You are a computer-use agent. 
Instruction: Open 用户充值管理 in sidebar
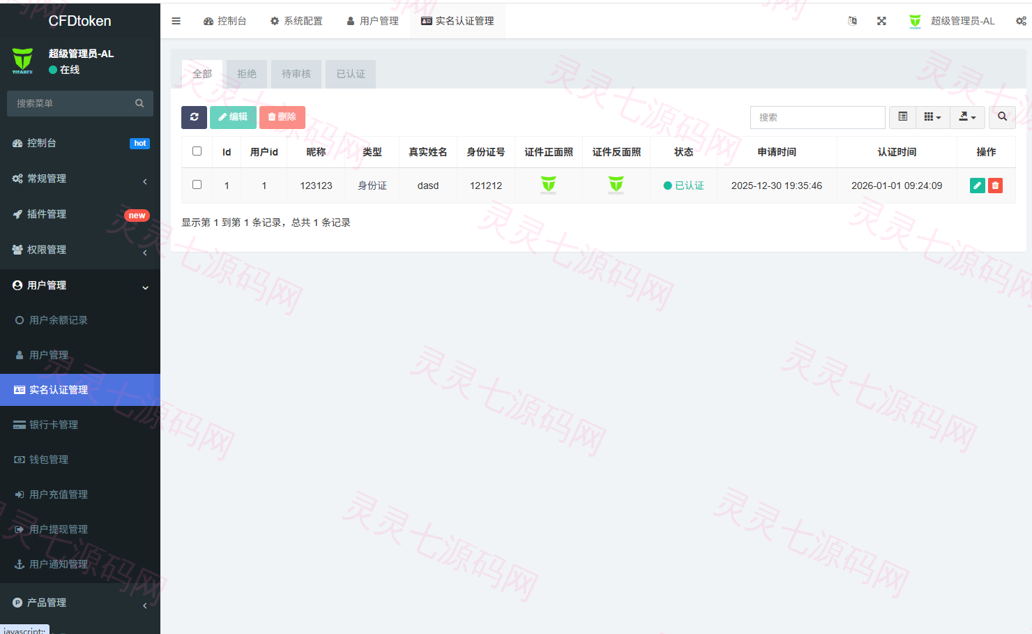[x=80, y=495]
